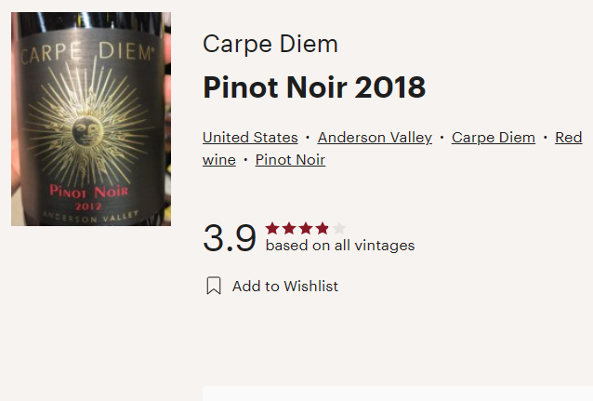The height and width of the screenshot is (401, 593).
Task: Click the Pinot Noir 2018 title
Action: [314, 87]
